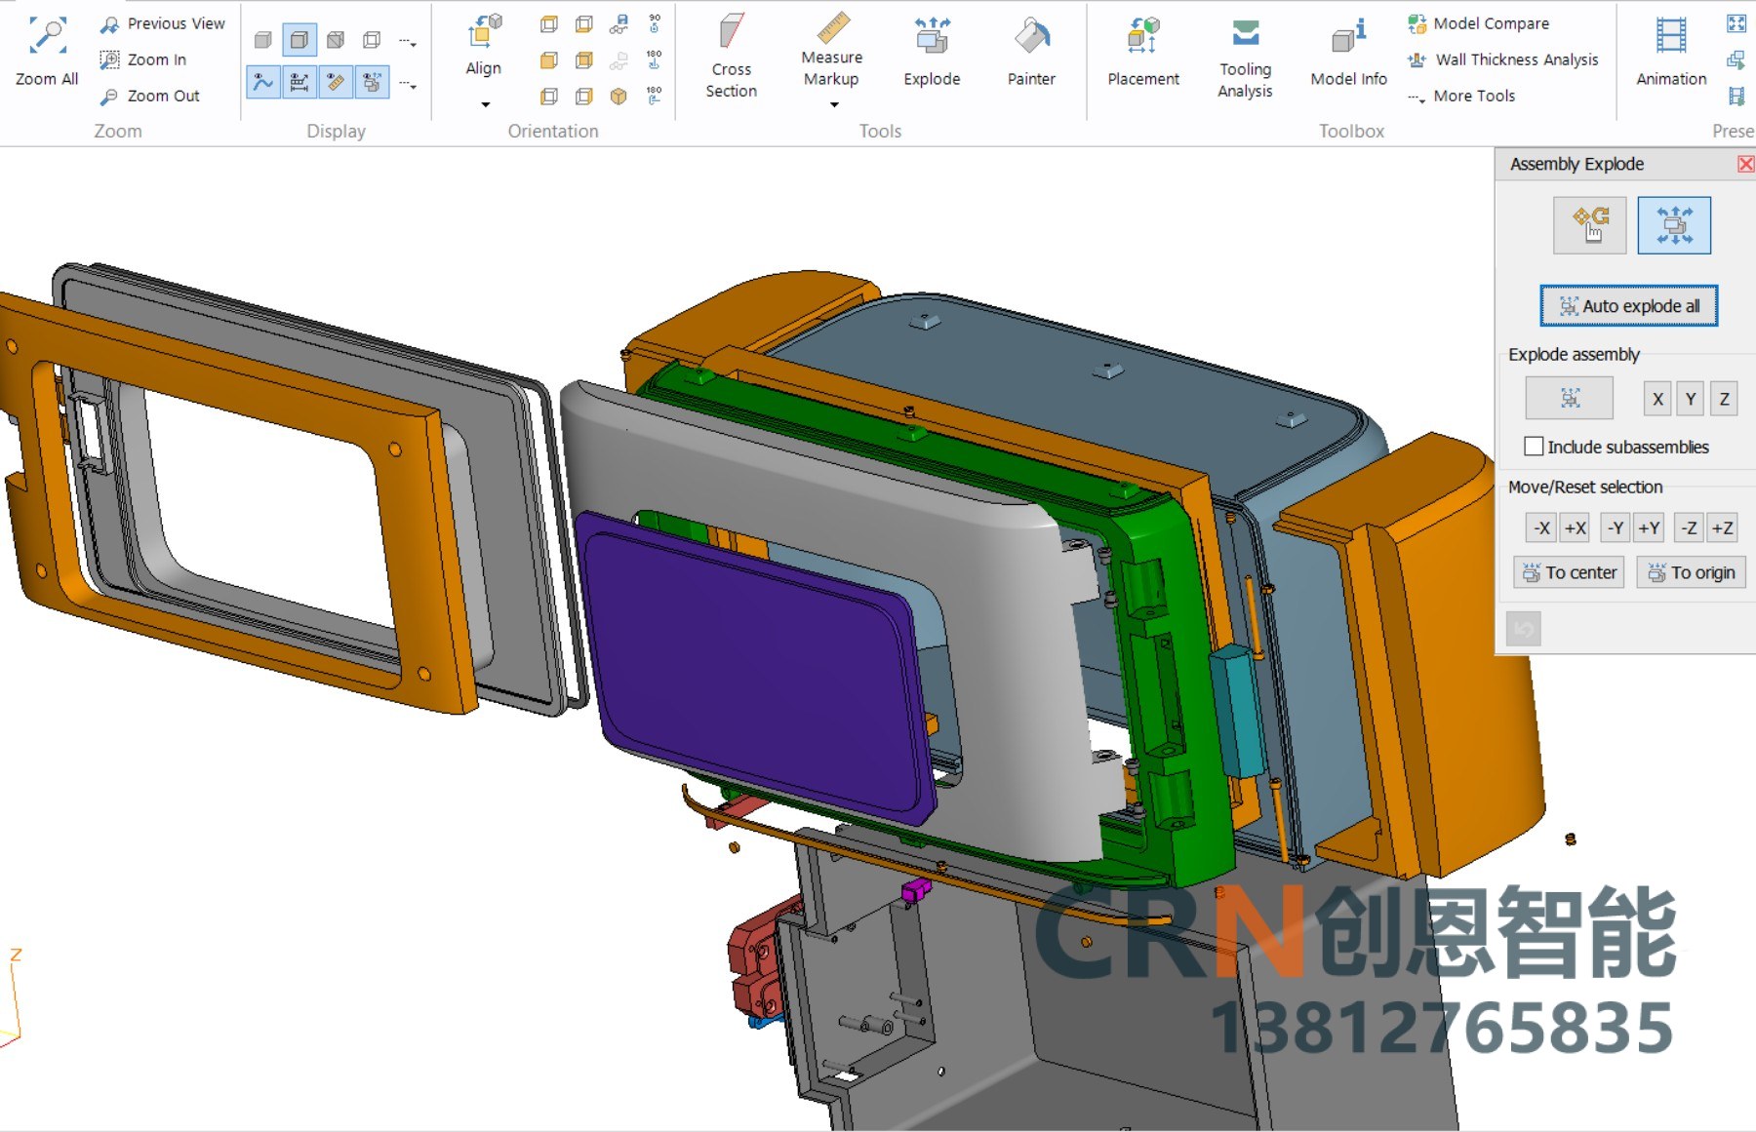Screen dimensions: 1756x1132
Task: Toggle curves visibility in Display group
Action: point(263,83)
